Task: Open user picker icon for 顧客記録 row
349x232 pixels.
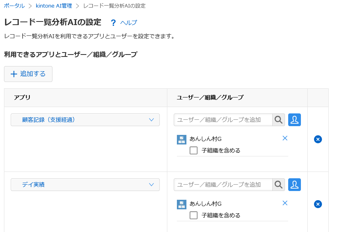Action: 295,120
